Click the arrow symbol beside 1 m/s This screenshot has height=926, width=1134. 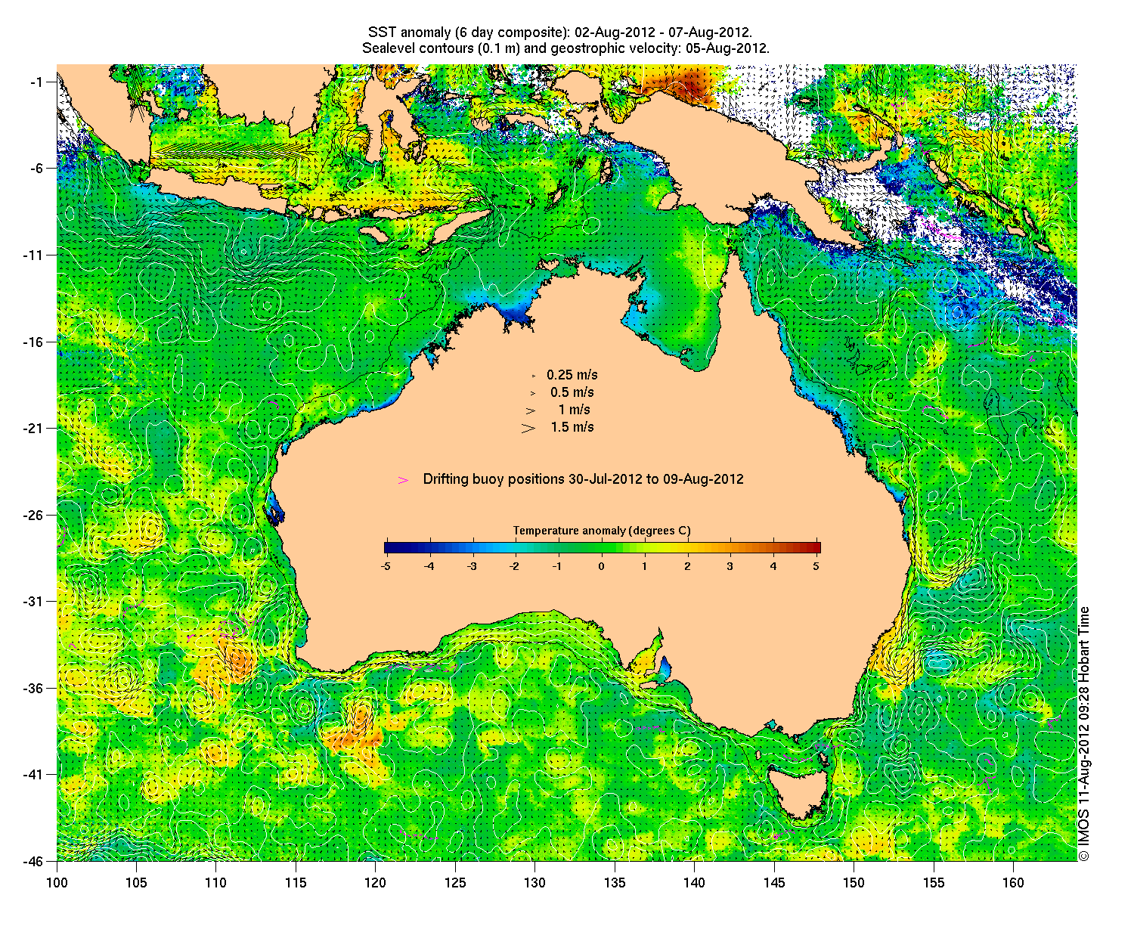531,410
